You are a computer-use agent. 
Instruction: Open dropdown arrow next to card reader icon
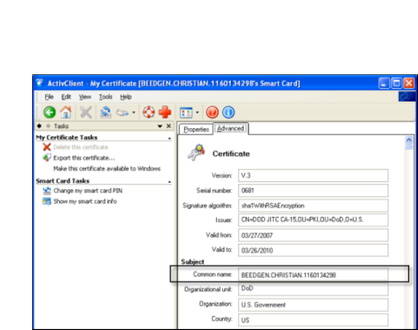(x=134, y=112)
